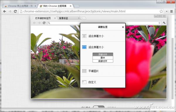This screenshot has height=112, width=176.
Task: Show hidden extensions via the » chevron
Action: point(167,11)
